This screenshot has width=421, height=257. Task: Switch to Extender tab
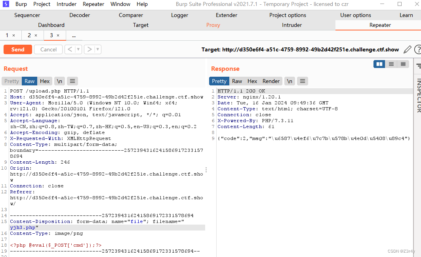[x=226, y=15]
